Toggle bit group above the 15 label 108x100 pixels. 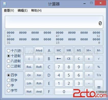pyautogui.click(x=59, y=39)
